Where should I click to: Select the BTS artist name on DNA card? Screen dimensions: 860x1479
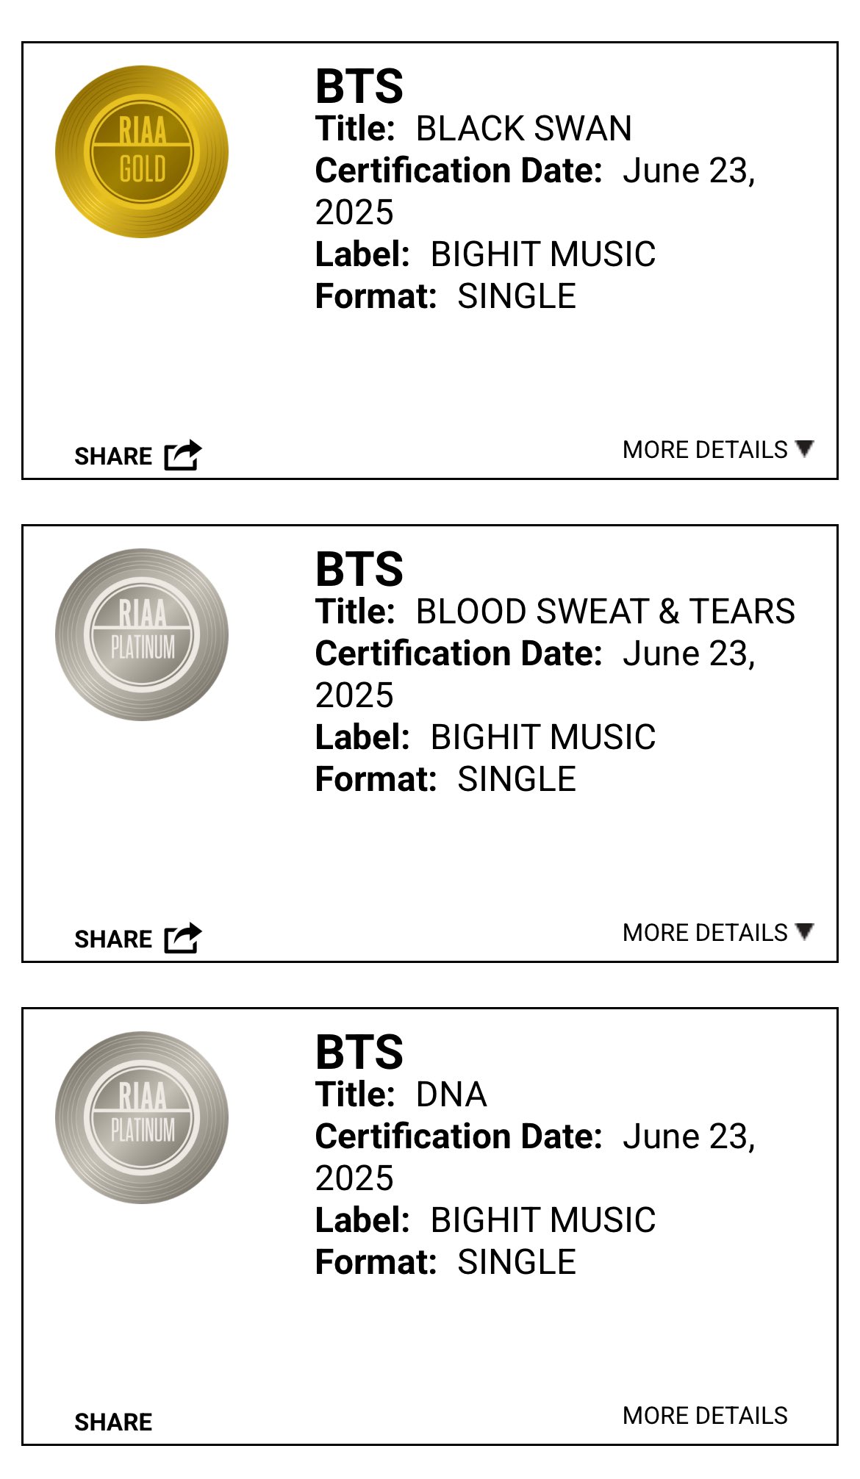[x=359, y=1052]
